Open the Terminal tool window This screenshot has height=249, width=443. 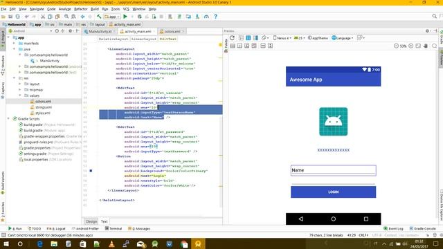coord(114,229)
